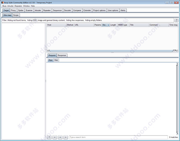This screenshot has width=180, height=141.
Task: Click the search term input field
Action: click(118, 137)
